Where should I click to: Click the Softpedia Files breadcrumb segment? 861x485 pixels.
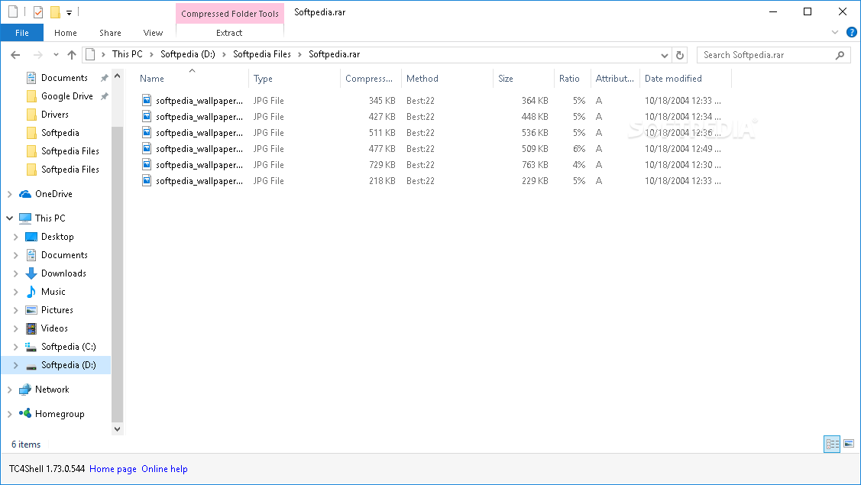point(262,54)
